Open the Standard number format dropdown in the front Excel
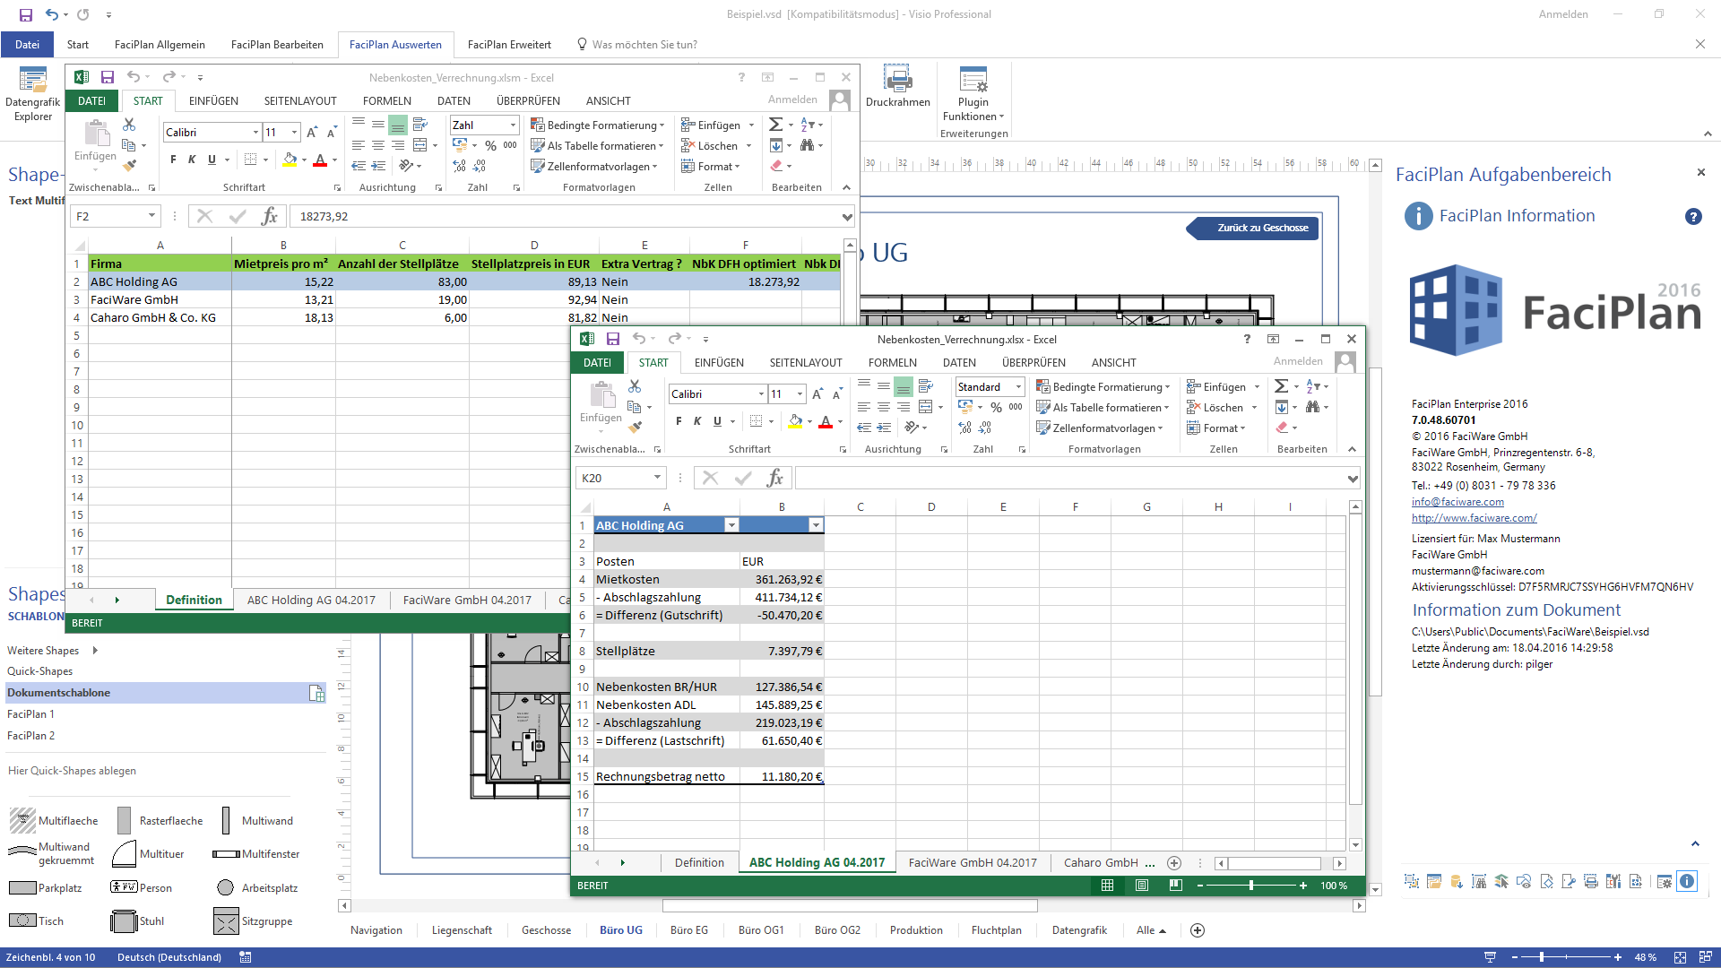Screen dimensions: 1721x968 tap(1018, 387)
